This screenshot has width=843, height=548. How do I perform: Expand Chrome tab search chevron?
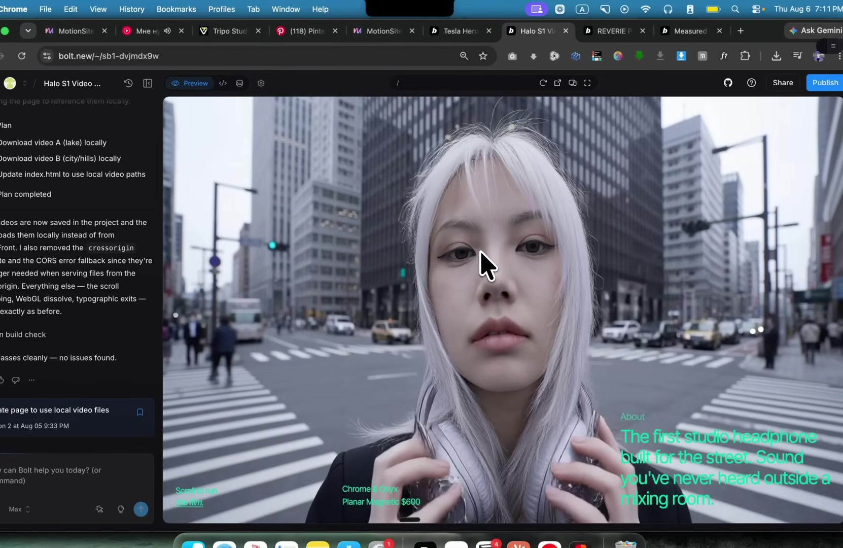click(x=28, y=31)
